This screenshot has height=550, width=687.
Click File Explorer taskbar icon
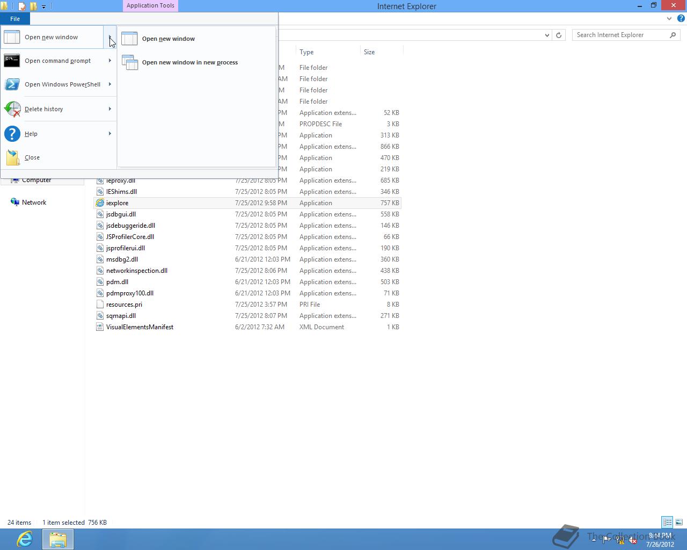tap(58, 539)
